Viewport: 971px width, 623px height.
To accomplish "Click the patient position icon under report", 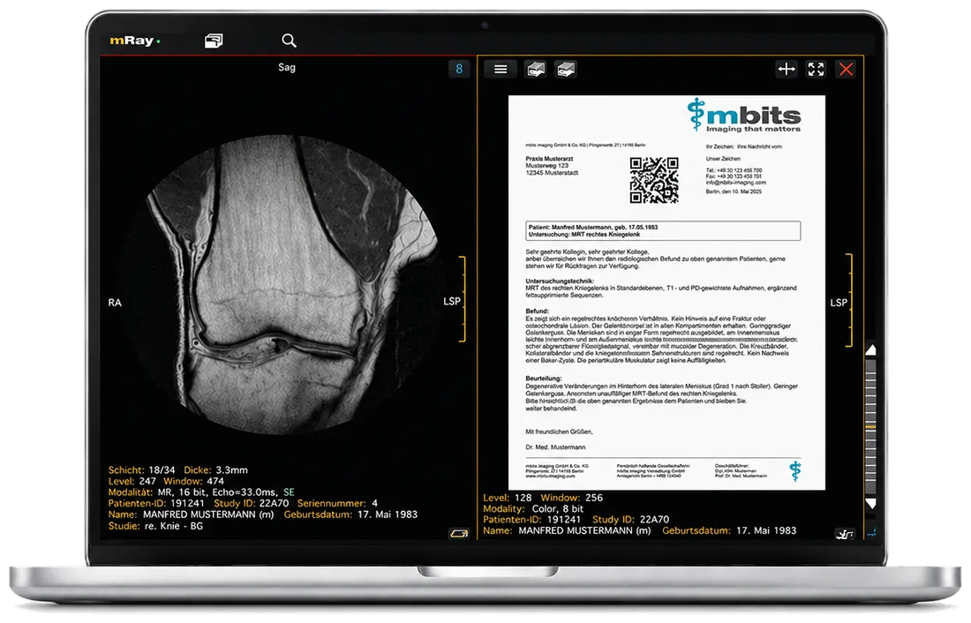I will pos(845,534).
